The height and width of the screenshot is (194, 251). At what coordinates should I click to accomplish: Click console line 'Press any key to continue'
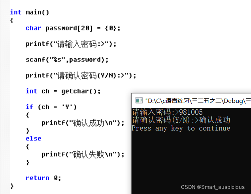[181, 128]
